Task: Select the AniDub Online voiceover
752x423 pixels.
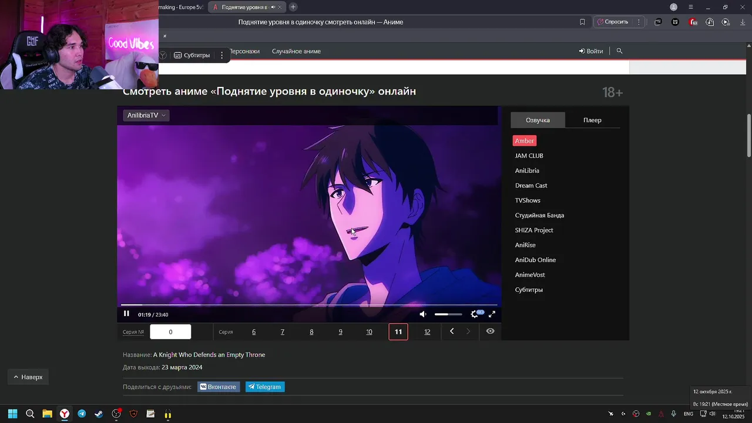Action: pos(535,260)
